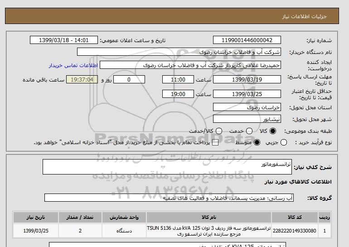Select the خدمت radio button
Image resolution: width=349 pixels, height=247 pixels.
(249, 131)
